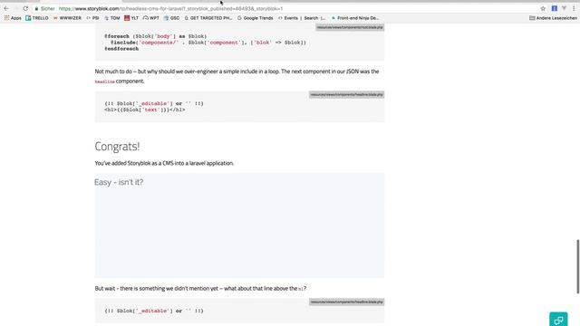Click the <h1> $blok['text'] code line
The width and height of the screenshot is (580, 326).
tap(145, 110)
